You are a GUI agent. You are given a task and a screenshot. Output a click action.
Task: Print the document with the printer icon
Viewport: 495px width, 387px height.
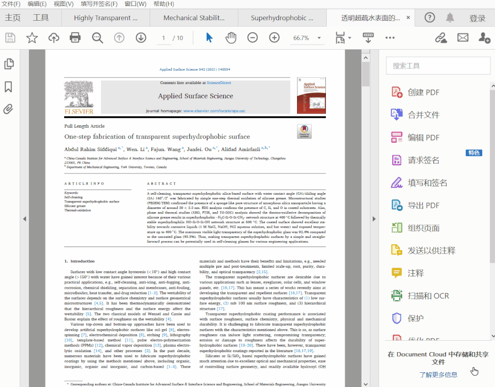tap(75, 38)
